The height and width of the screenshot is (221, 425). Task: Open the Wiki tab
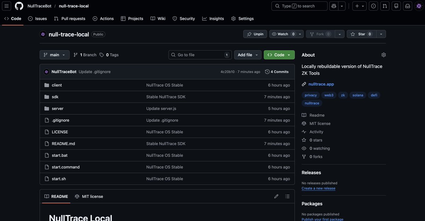[x=158, y=18]
